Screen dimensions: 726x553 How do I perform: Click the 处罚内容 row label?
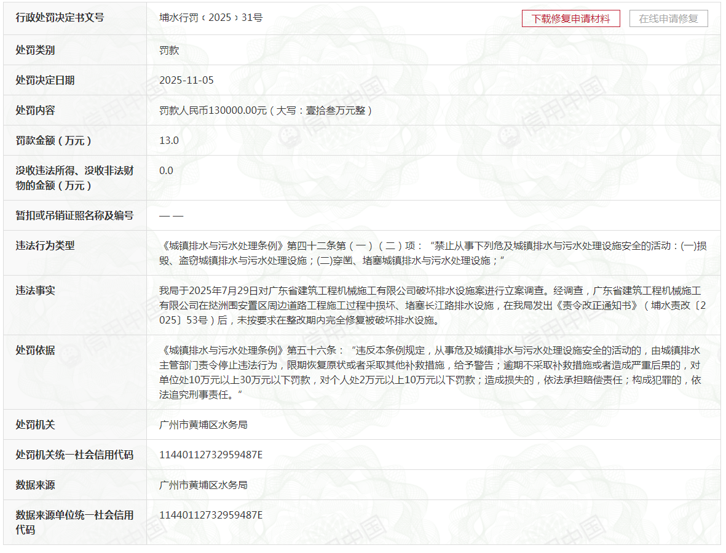tap(35, 111)
